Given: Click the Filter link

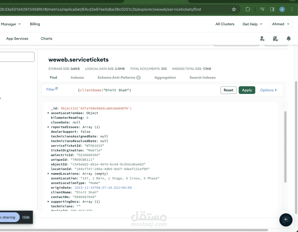Looking at the screenshot, I should pyautogui.click(x=50, y=89).
